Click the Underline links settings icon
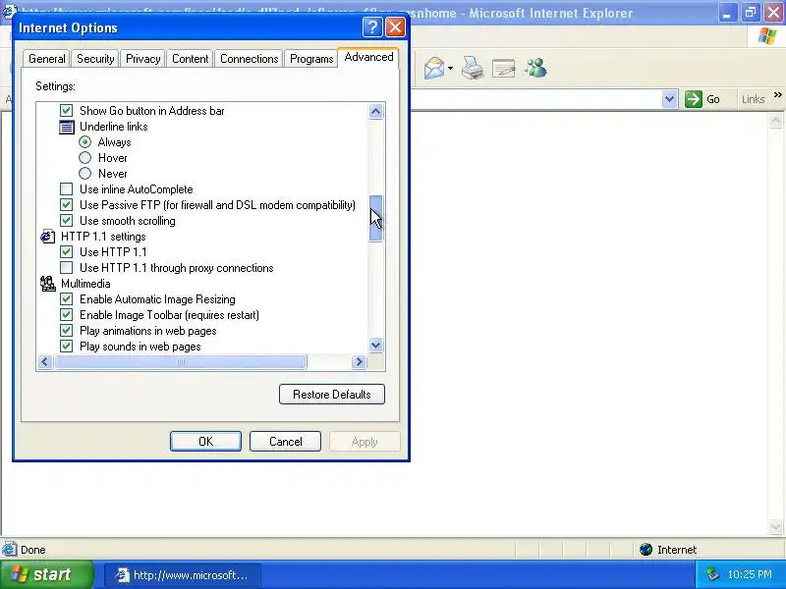The image size is (786, 589). [x=67, y=127]
